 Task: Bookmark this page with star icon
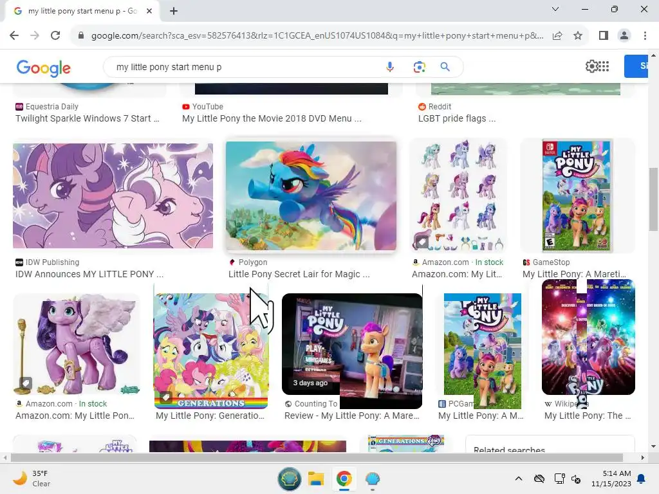click(578, 36)
